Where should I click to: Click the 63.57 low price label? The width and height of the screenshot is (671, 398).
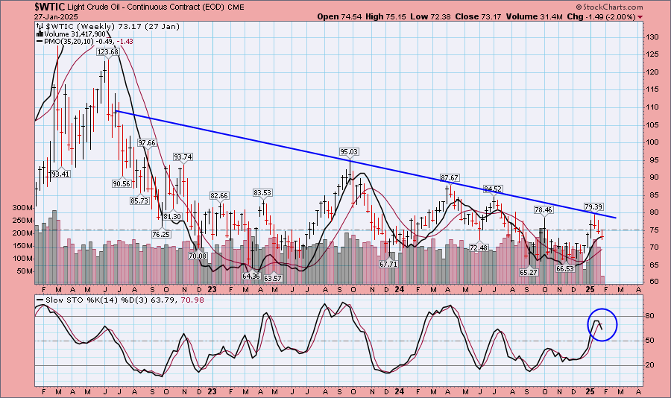(273, 278)
